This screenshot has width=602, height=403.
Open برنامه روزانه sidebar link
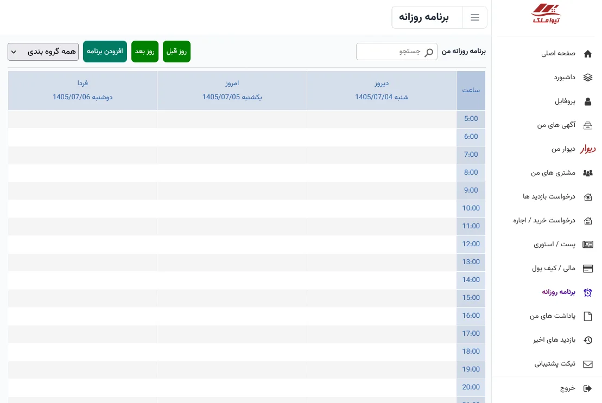[559, 292]
